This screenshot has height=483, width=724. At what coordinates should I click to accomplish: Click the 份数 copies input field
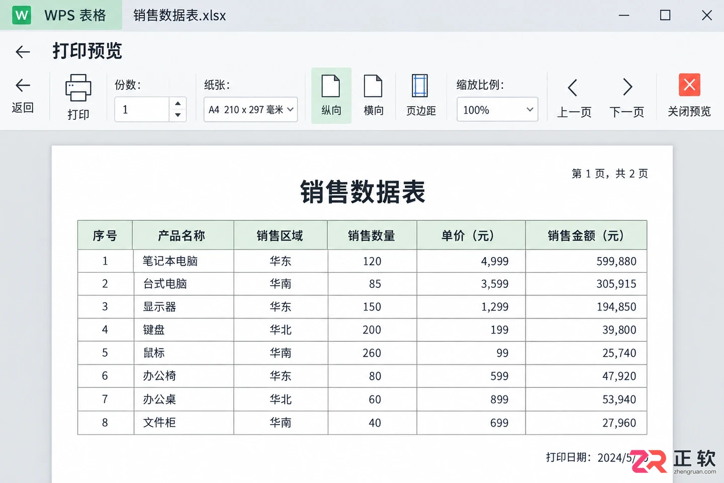tap(142, 109)
